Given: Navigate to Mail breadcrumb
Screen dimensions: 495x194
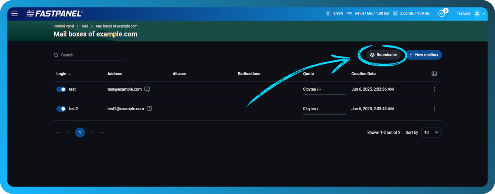Looking at the screenshot, I should [x=85, y=26].
